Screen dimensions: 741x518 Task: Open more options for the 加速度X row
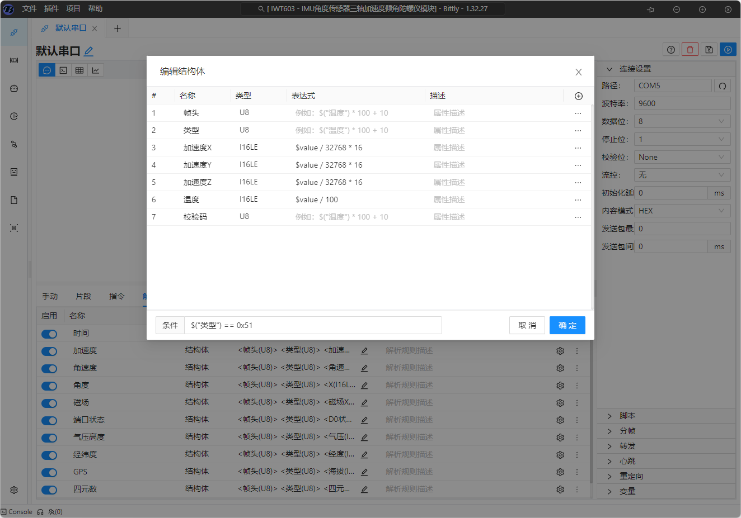tap(578, 148)
